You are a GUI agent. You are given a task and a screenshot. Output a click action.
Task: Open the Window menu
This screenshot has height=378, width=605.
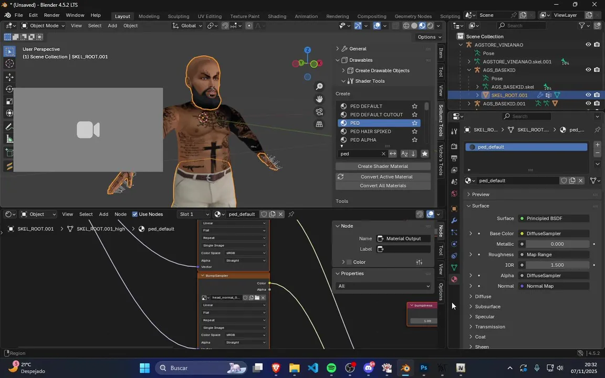[x=75, y=15]
